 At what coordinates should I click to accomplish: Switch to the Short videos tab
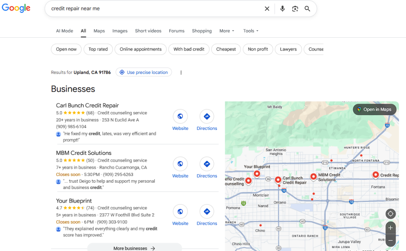click(x=148, y=31)
